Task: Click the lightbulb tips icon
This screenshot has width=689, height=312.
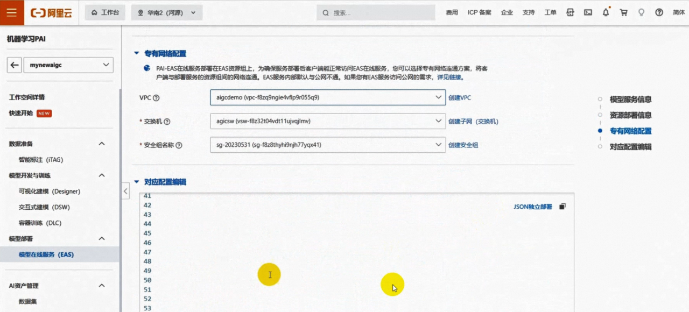Action: point(642,12)
